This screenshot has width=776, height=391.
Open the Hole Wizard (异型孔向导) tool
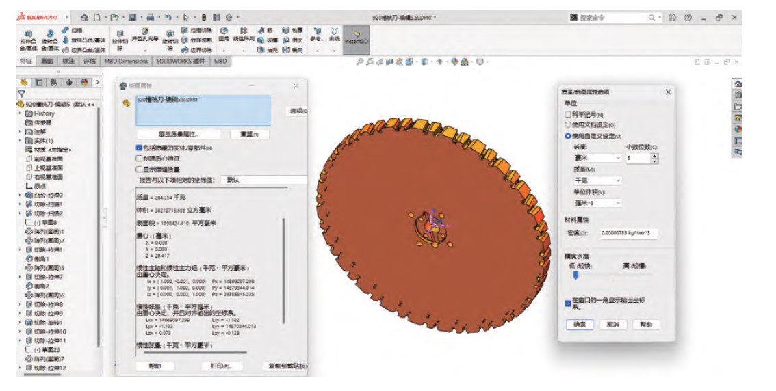pyautogui.click(x=145, y=36)
